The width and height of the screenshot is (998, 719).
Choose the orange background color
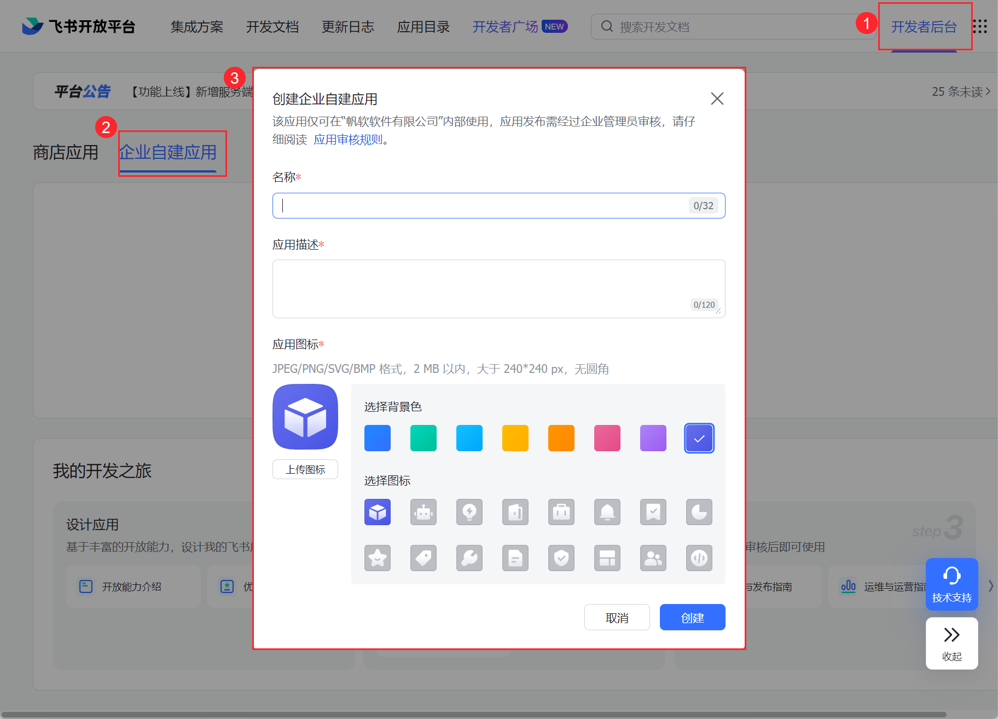click(561, 438)
